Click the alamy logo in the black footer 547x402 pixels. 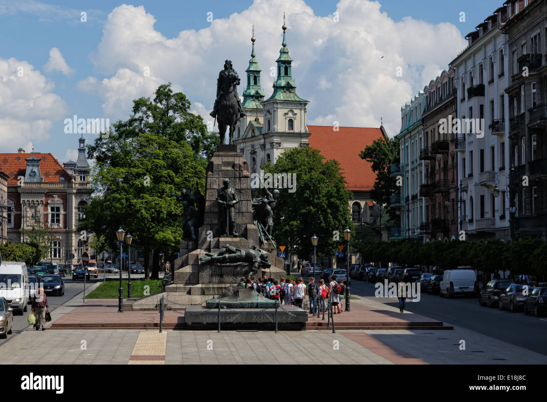tap(42, 383)
